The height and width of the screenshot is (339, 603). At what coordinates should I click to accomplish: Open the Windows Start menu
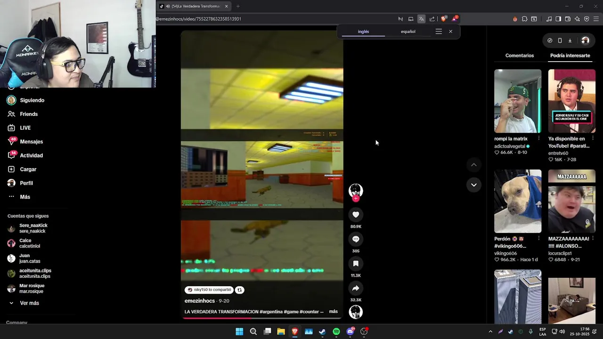[x=239, y=331]
